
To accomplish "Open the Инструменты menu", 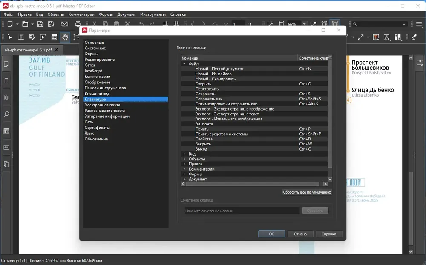I will pyautogui.click(x=153, y=14).
